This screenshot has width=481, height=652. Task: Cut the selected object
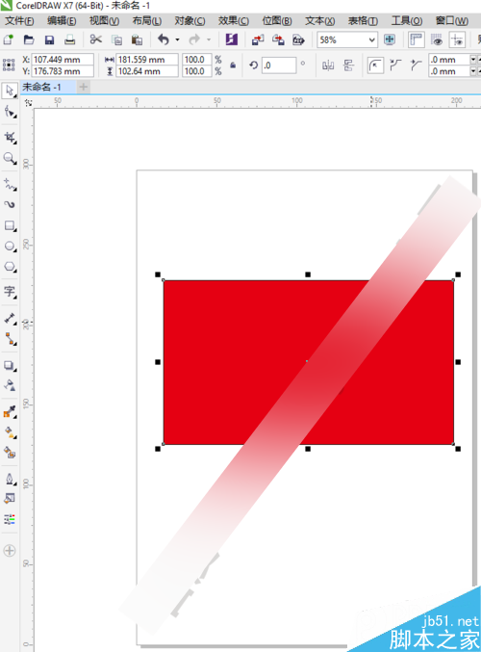96,39
